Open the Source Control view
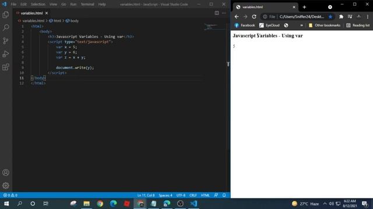This screenshot has width=373, height=209. click(x=6, y=41)
